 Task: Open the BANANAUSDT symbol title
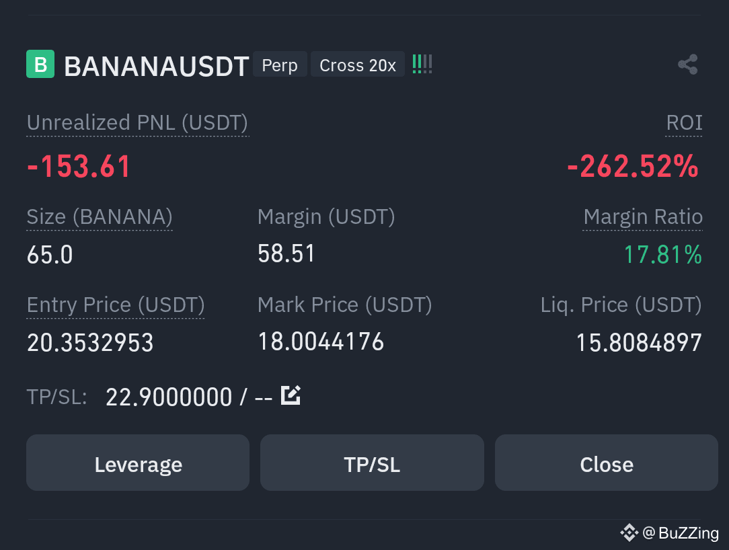click(x=157, y=66)
